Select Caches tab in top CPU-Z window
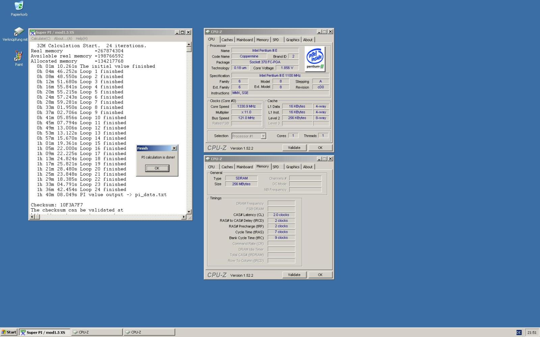This screenshot has height=337, width=540. 227,40
